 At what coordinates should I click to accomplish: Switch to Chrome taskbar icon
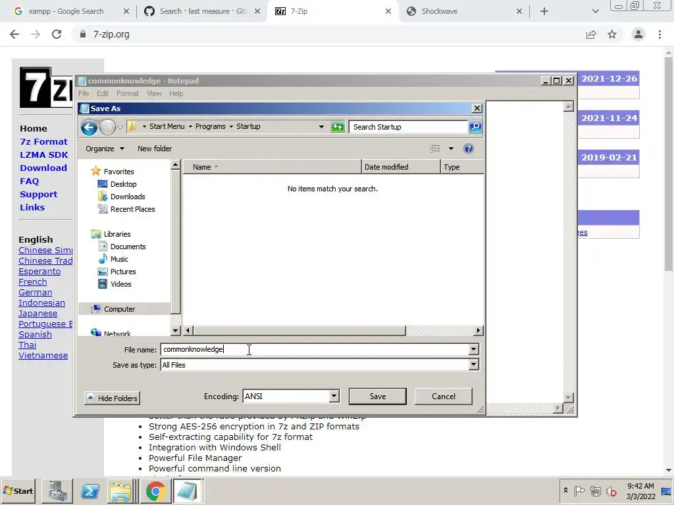click(155, 491)
